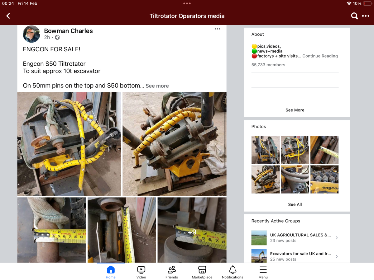374x280 pixels.
Task: Open the vertical tape measure photo
Action: (122, 230)
